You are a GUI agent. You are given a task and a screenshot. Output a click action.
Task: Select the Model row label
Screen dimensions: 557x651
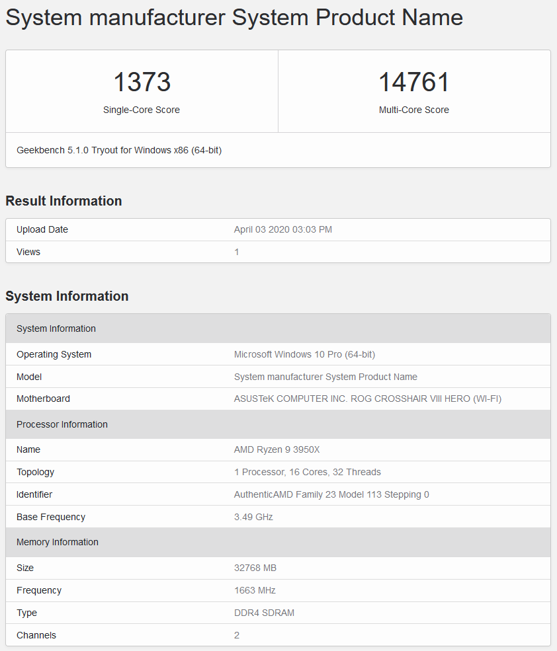coord(29,377)
